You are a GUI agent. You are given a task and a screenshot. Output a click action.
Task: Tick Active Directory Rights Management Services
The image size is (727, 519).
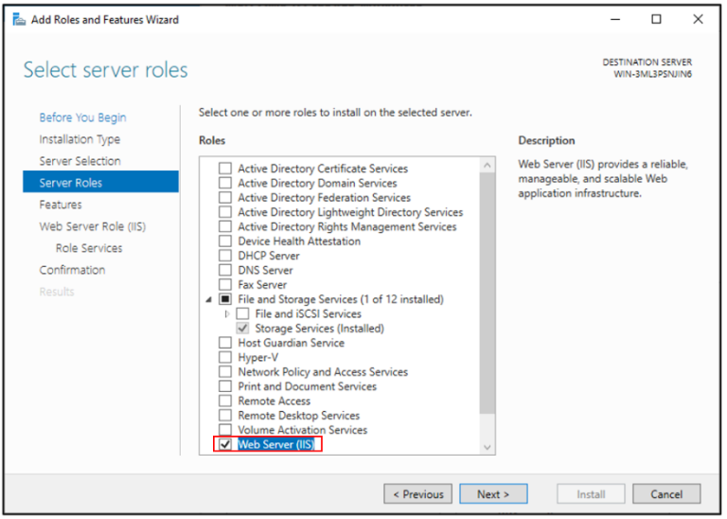click(225, 226)
